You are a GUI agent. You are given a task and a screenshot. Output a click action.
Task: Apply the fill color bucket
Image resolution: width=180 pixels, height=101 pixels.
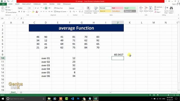pyautogui.click(x=33, y=12)
